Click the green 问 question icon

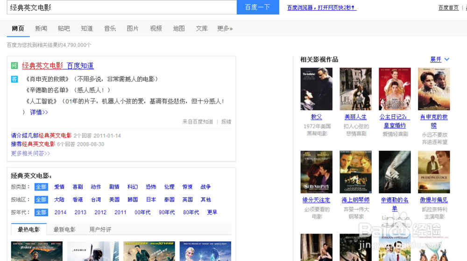coord(14,65)
